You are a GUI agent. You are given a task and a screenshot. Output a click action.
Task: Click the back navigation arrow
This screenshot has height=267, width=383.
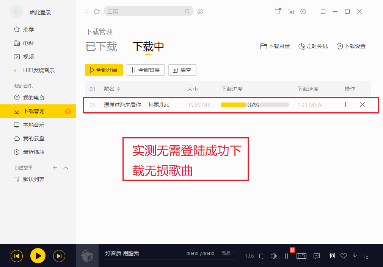(x=87, y=11)
